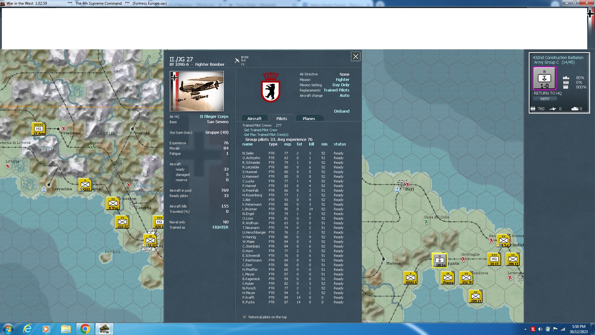Click the II./JG 27 bear shield insignia

271,88
